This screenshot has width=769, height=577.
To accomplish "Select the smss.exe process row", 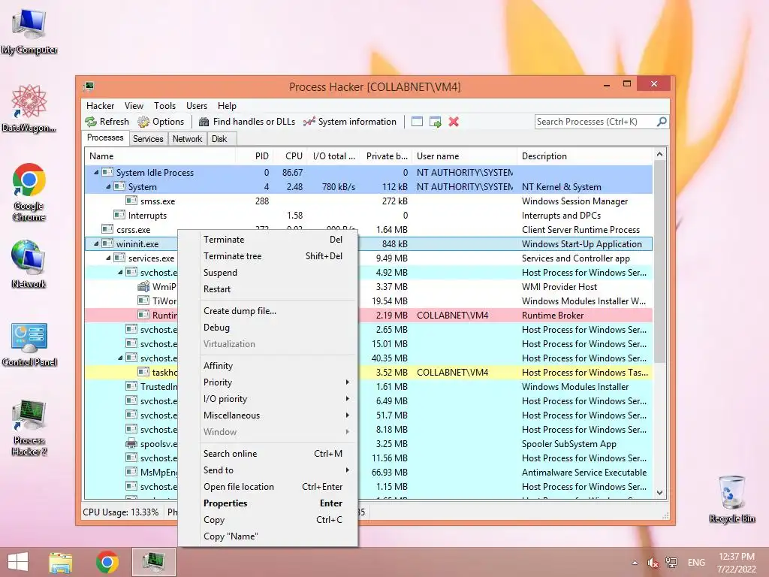I will 369,201.
